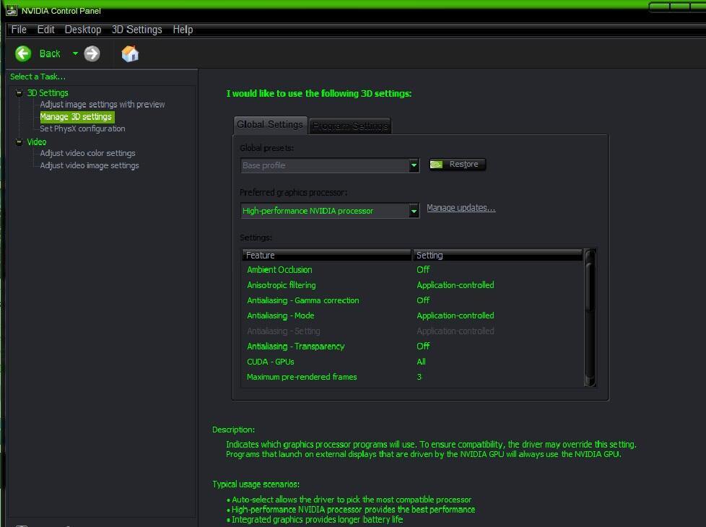
Task: Click the 3D Settings tree label
Action: pos(48,93)
